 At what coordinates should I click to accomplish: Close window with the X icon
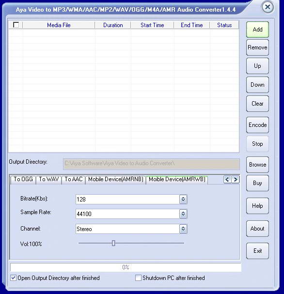click(268, 7)
